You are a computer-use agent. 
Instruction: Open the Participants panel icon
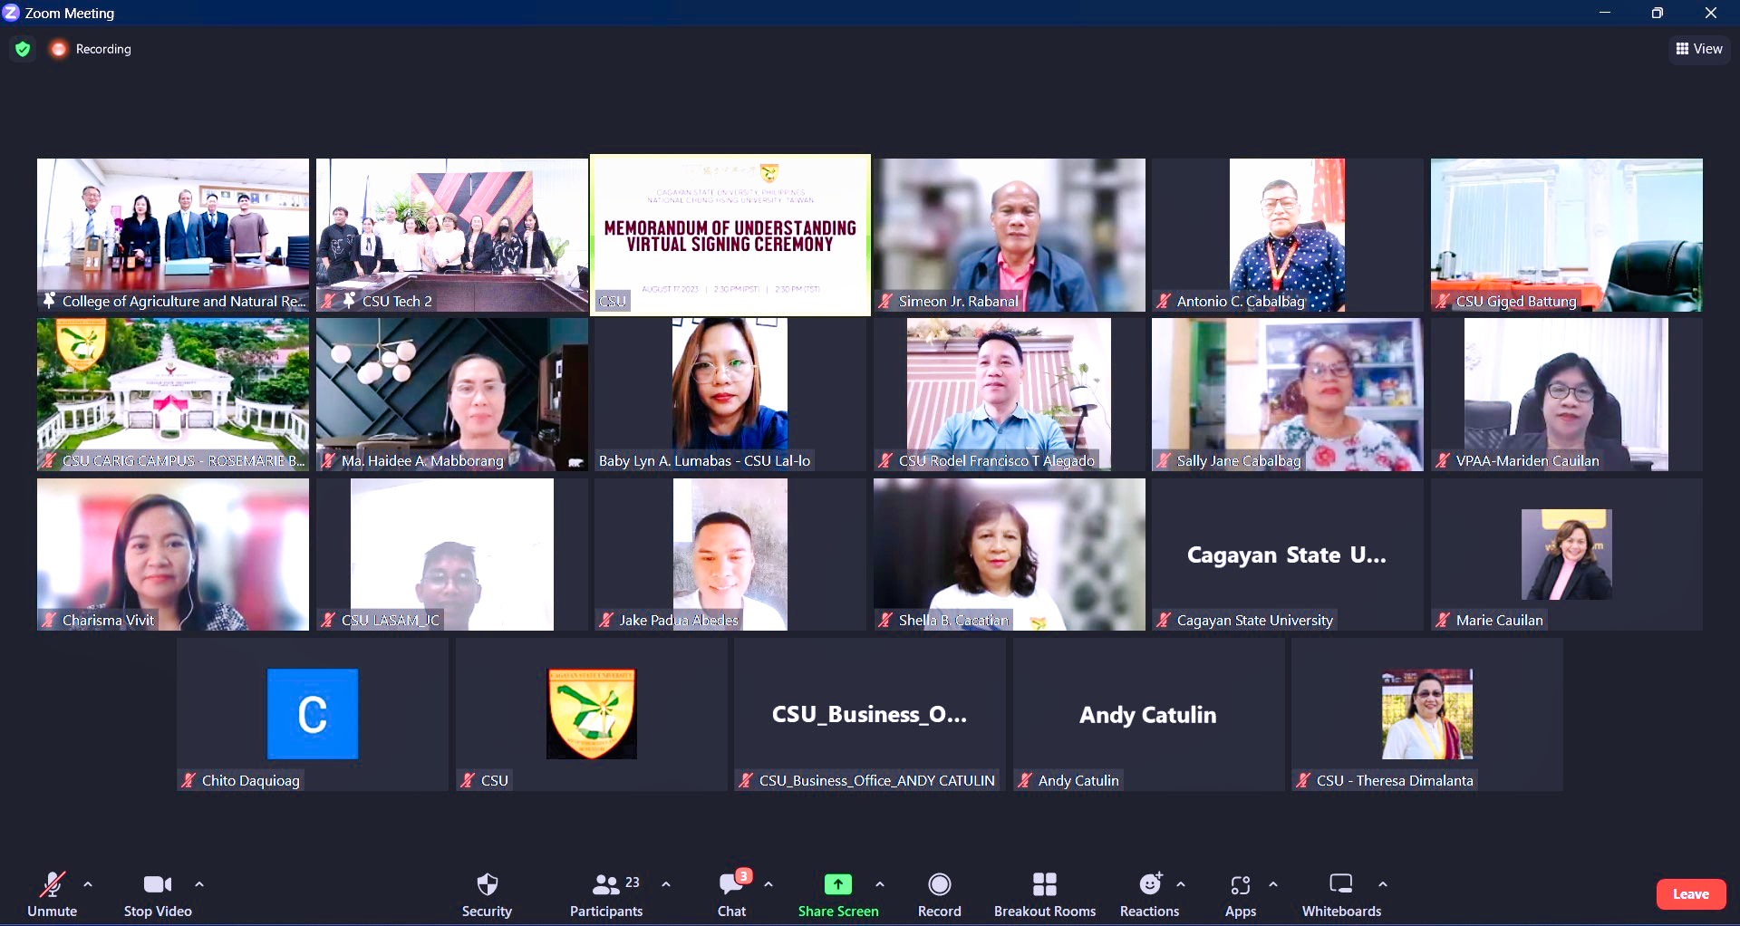click(606, 884)
